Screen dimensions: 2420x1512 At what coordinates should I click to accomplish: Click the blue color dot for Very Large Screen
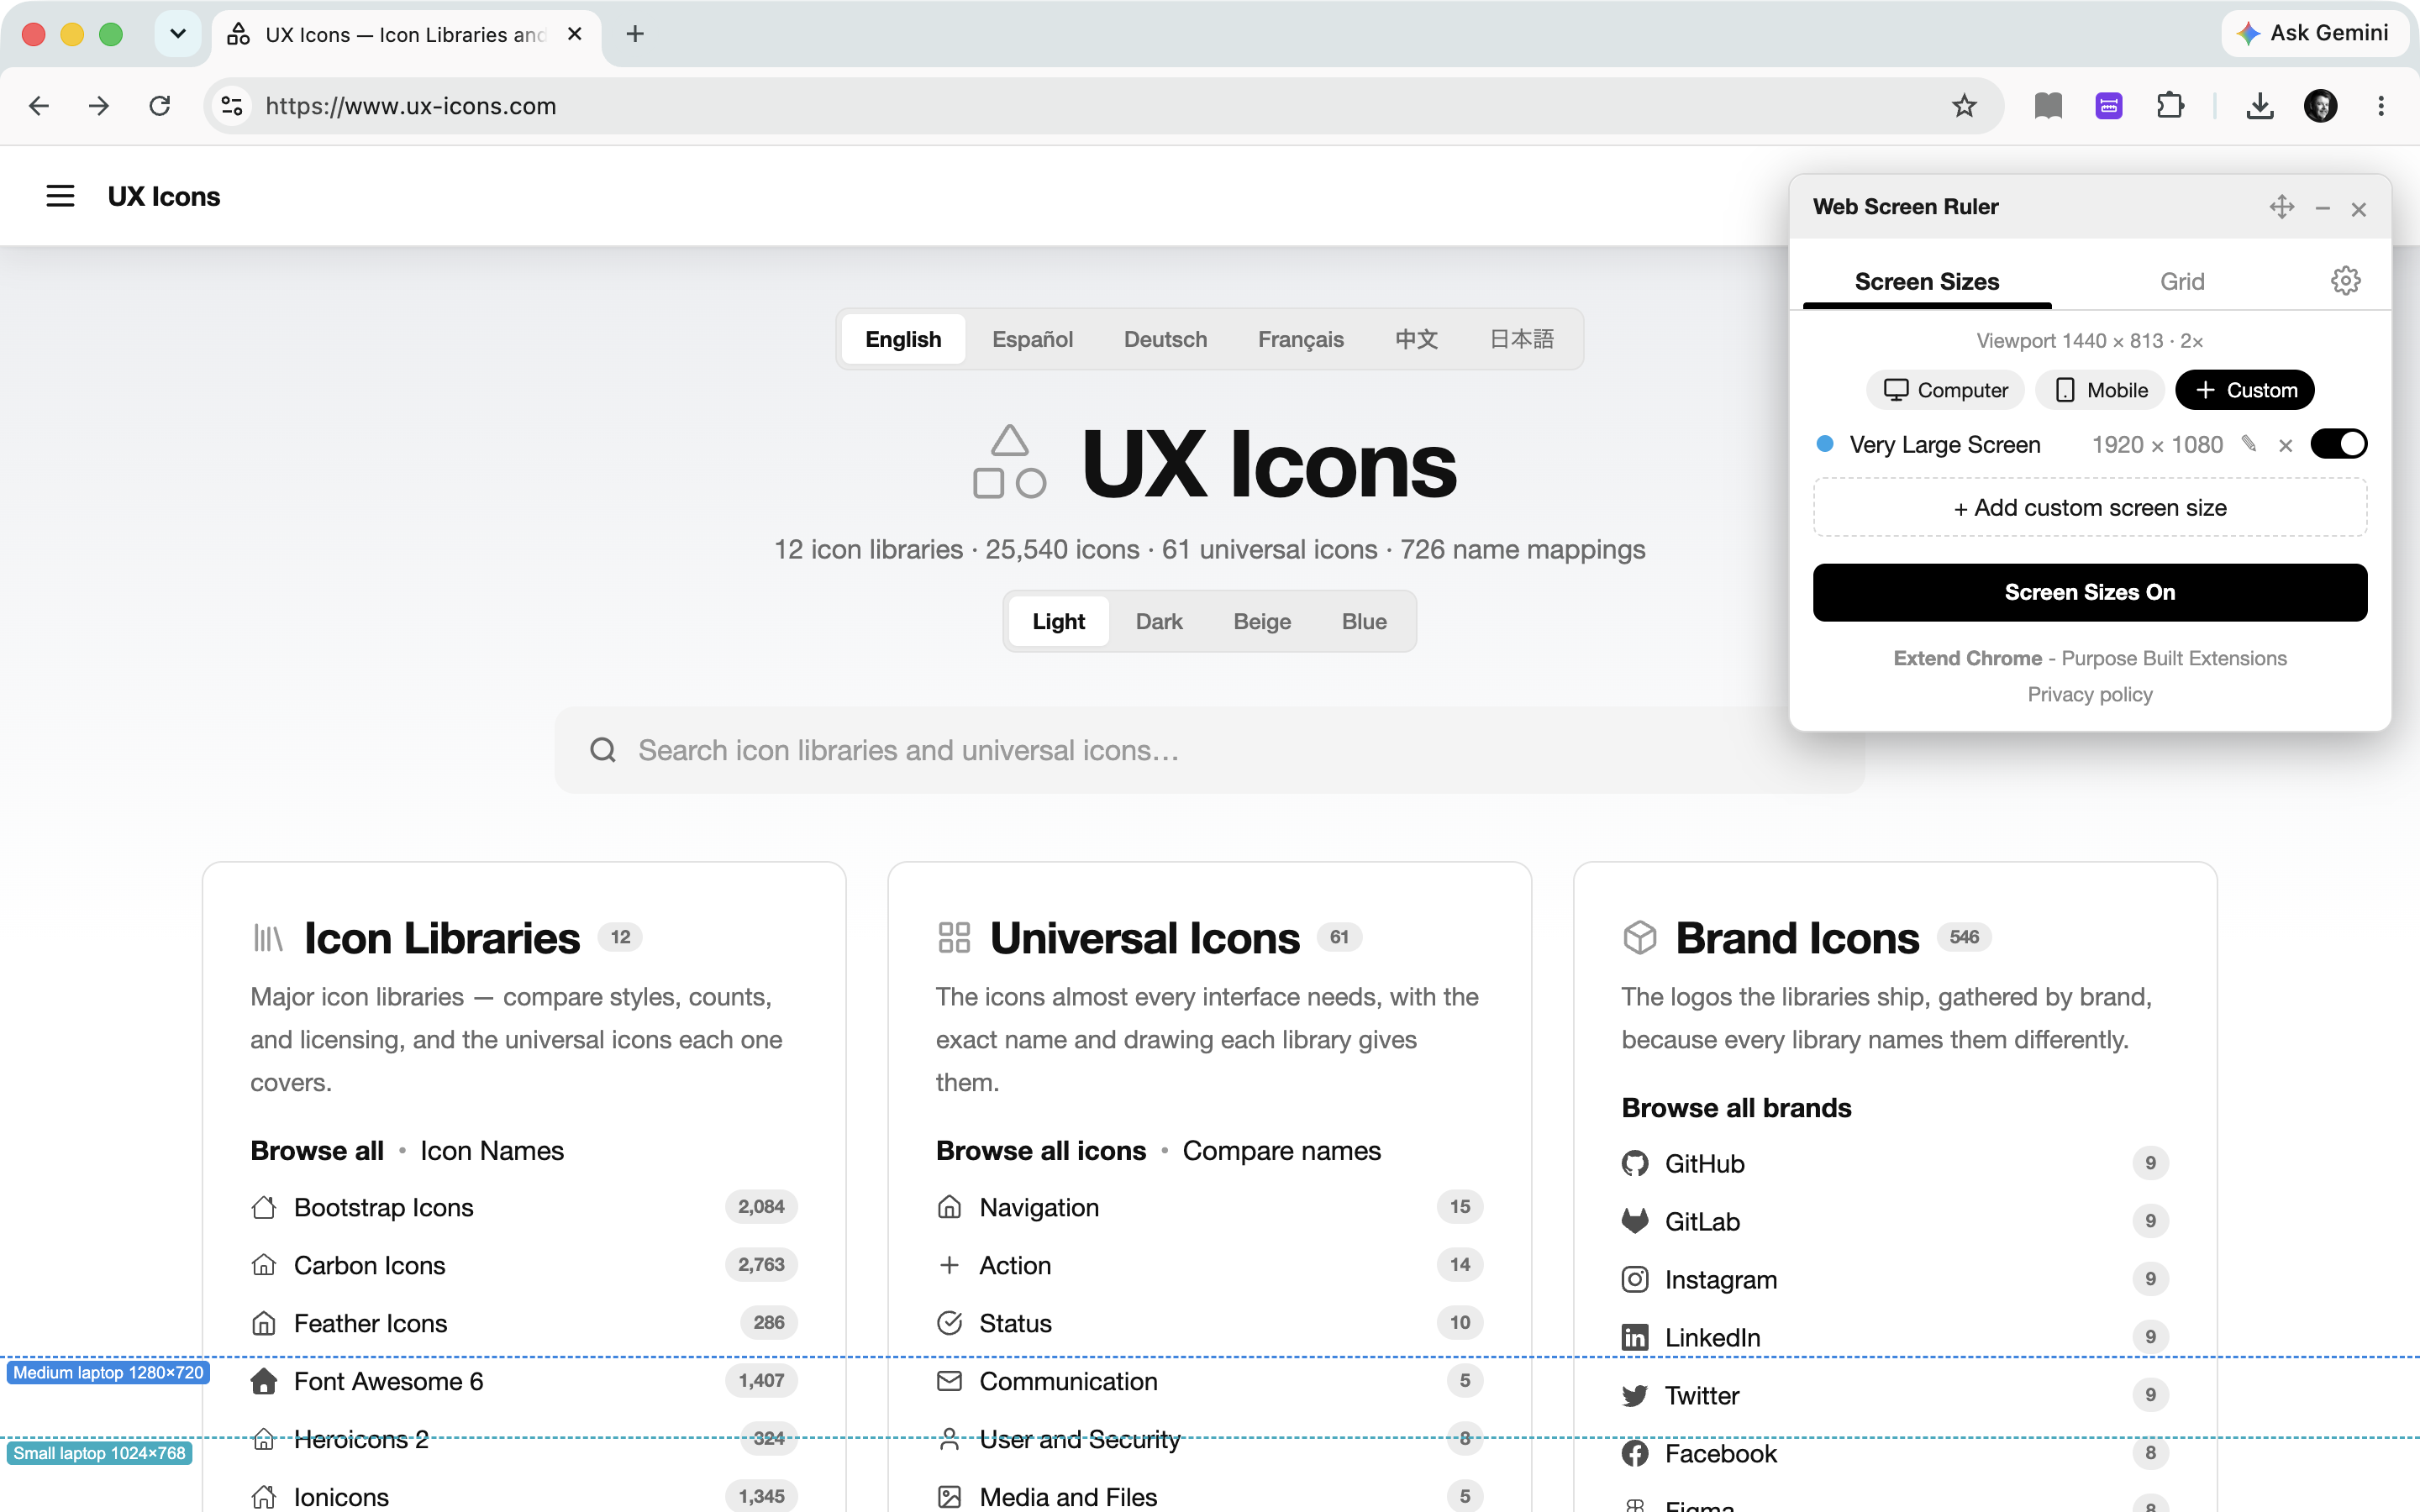click(x=1825, y=444)
